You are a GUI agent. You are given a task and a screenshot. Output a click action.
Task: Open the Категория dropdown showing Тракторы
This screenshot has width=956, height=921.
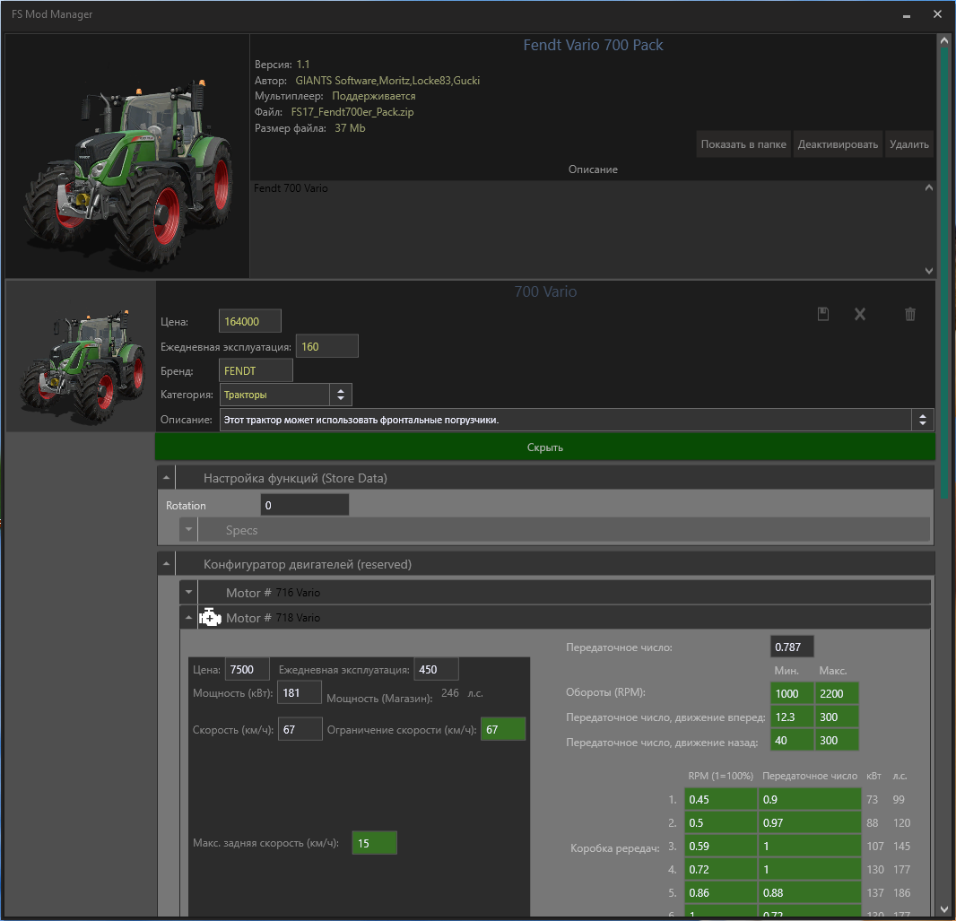[x=340, y=395]
